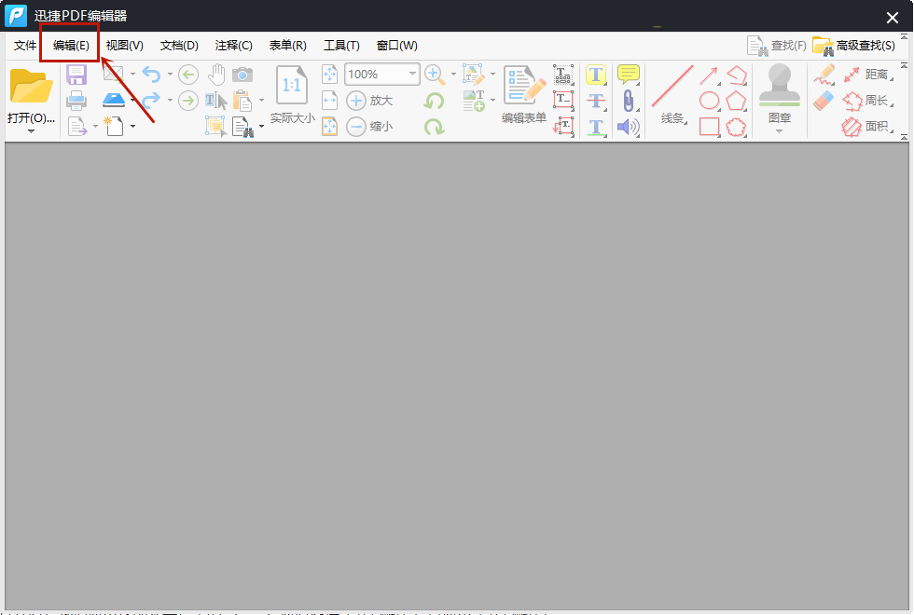Open the 编辑(E) menu

pyautogui.click(x=71, y=46)
